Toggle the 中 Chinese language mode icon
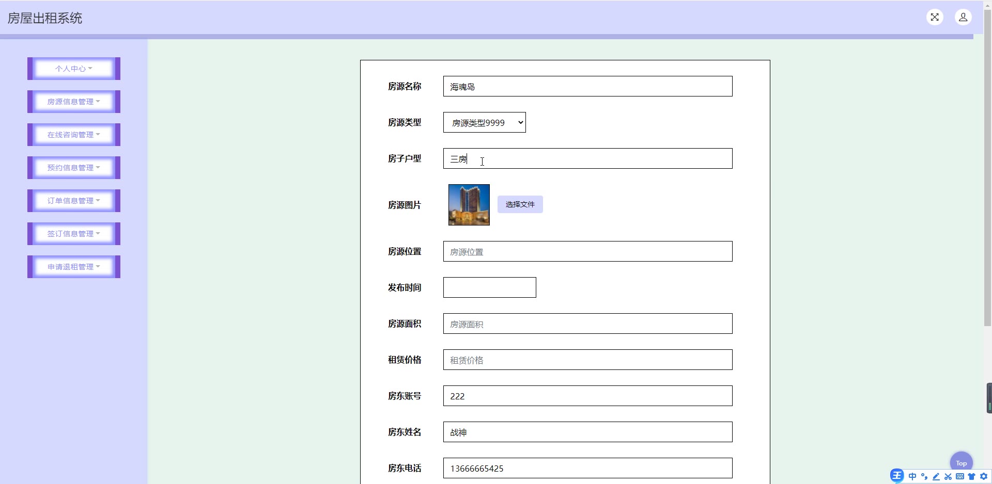 912,476
